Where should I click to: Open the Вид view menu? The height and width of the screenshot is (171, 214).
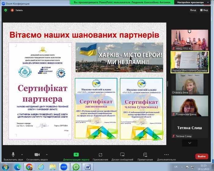[204, 10]
